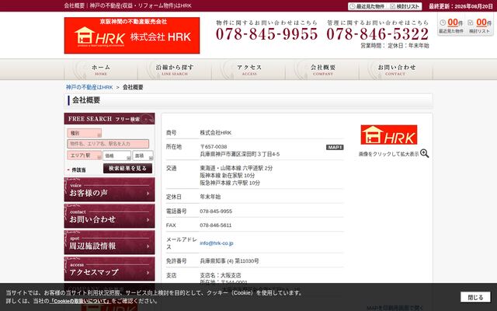Open the recently viewed properties clock icon
This screenshot has height=311, width=497.
click(443, 23)
